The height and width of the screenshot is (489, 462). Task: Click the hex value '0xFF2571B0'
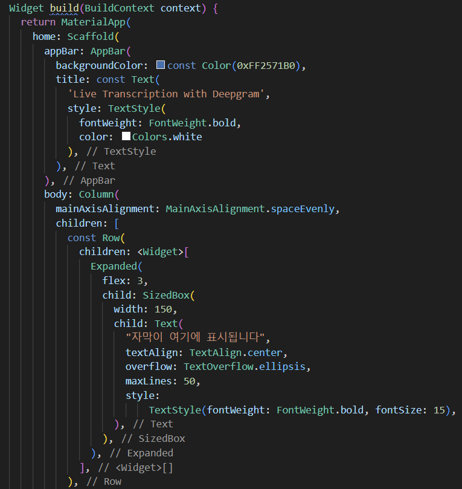[x=266, y=65]
